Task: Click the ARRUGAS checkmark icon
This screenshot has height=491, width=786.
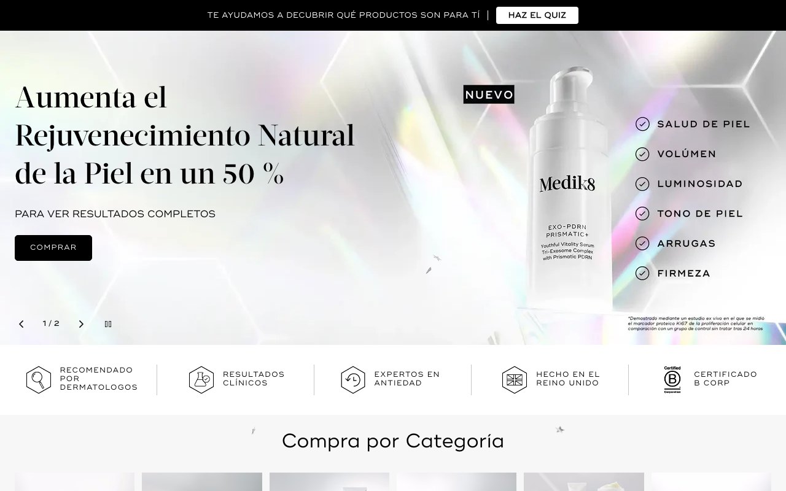Action: tap(642, 244)
